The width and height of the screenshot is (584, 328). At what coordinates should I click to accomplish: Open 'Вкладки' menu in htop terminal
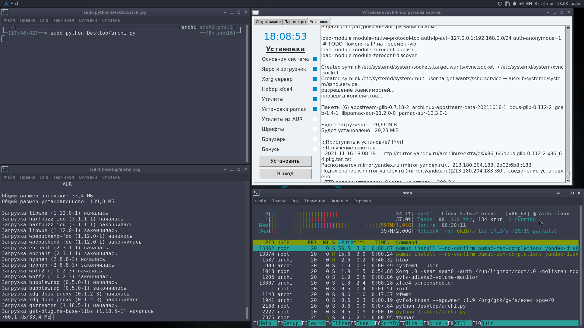[x=339, y=201]
